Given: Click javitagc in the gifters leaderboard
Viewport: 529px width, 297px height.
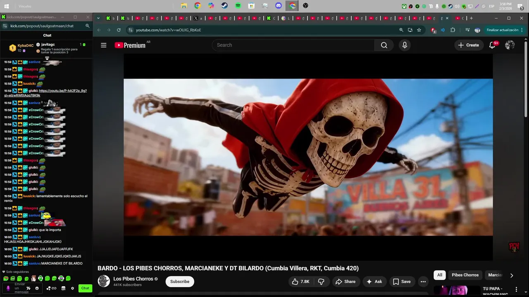Looking at the screenshot, I should point(48,45).
